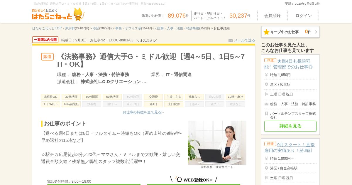Open 総務・人事・法務・特許事務 breadcrumb link
Viewport: 352px width, 185px height.
click(x=178, y=28)
